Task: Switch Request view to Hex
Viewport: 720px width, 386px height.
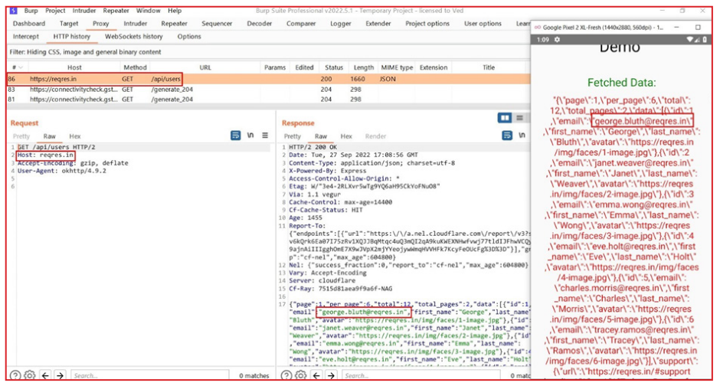Action: tap(75, 136)
